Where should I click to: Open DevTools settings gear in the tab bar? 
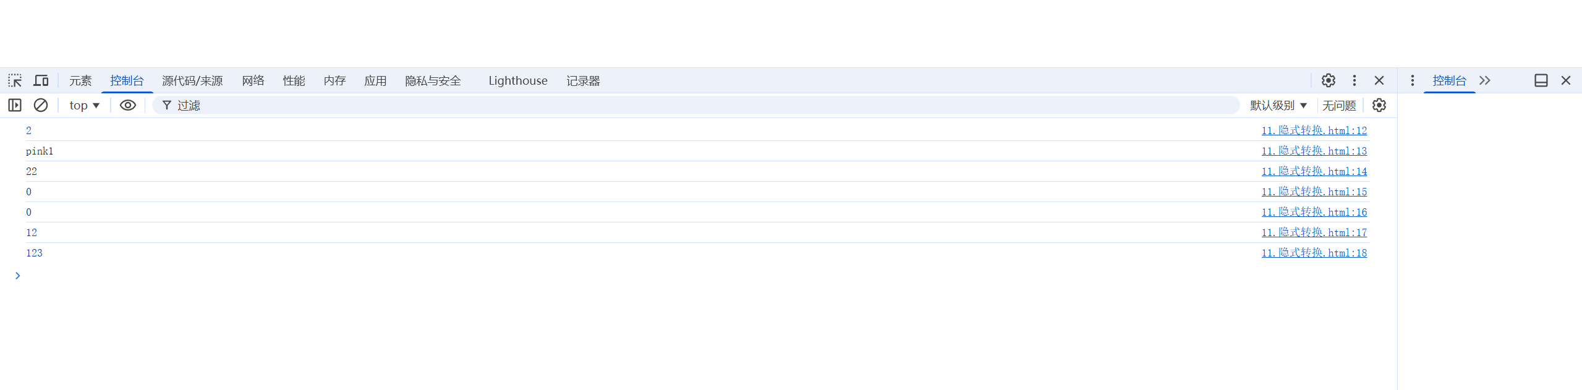tap(1328, 80)
